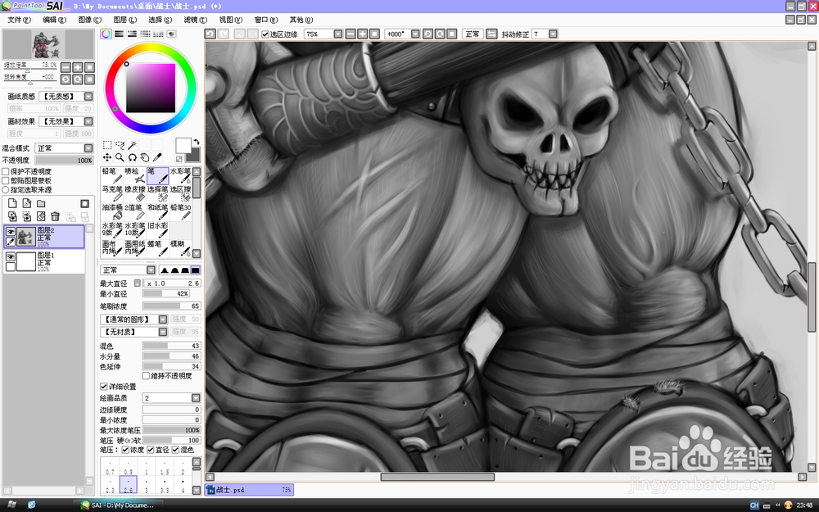Open rotation angle +000° dropdown
This screenshot has height=512, width=819.
[415, 34]
